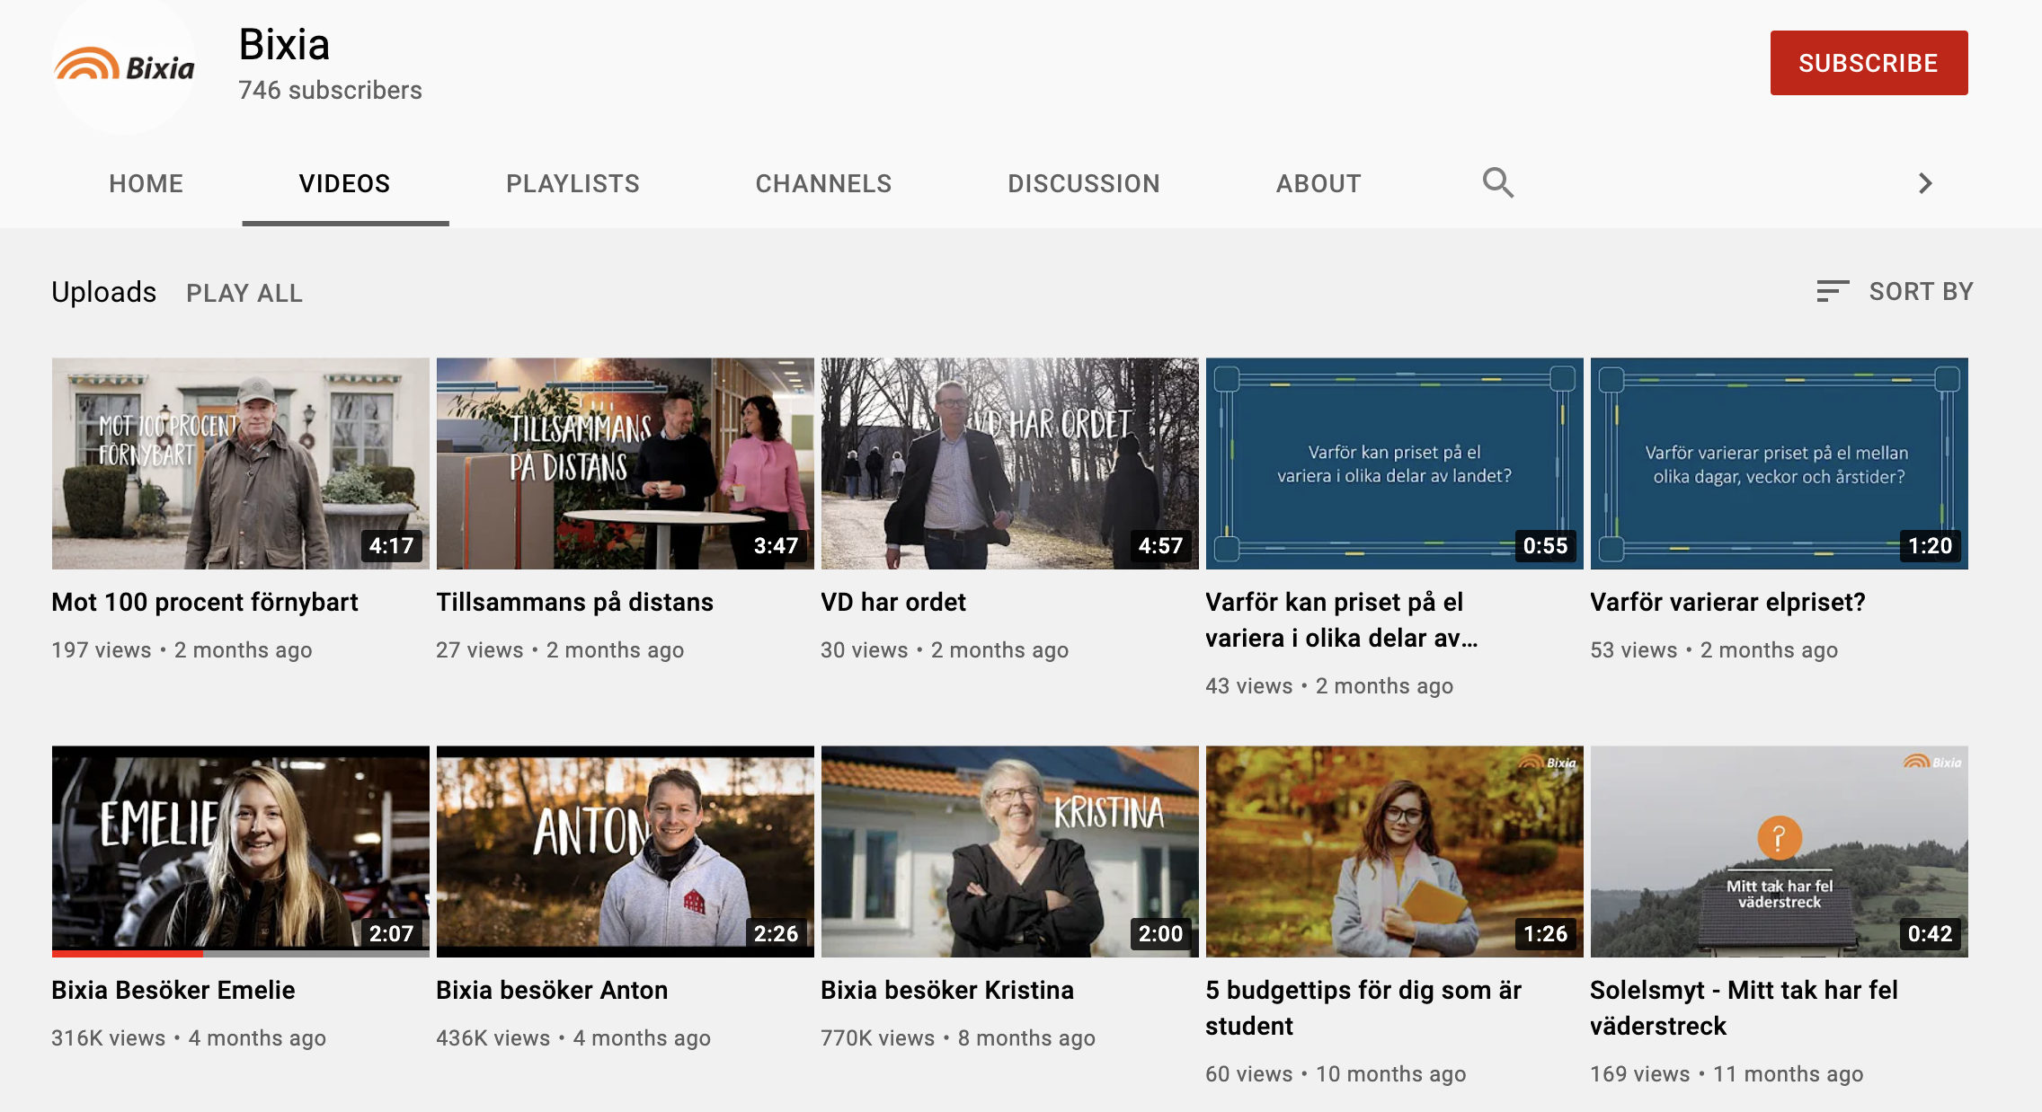Click the channel search magnifier icon
Image resolution: width=2042 pixels, height=1112 pixels.
pos(1497,182)
